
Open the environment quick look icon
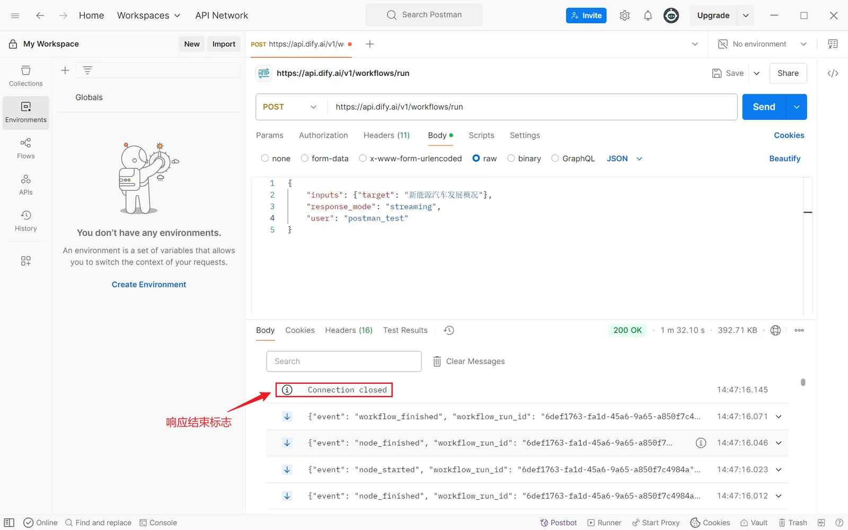tap(833, 44)
